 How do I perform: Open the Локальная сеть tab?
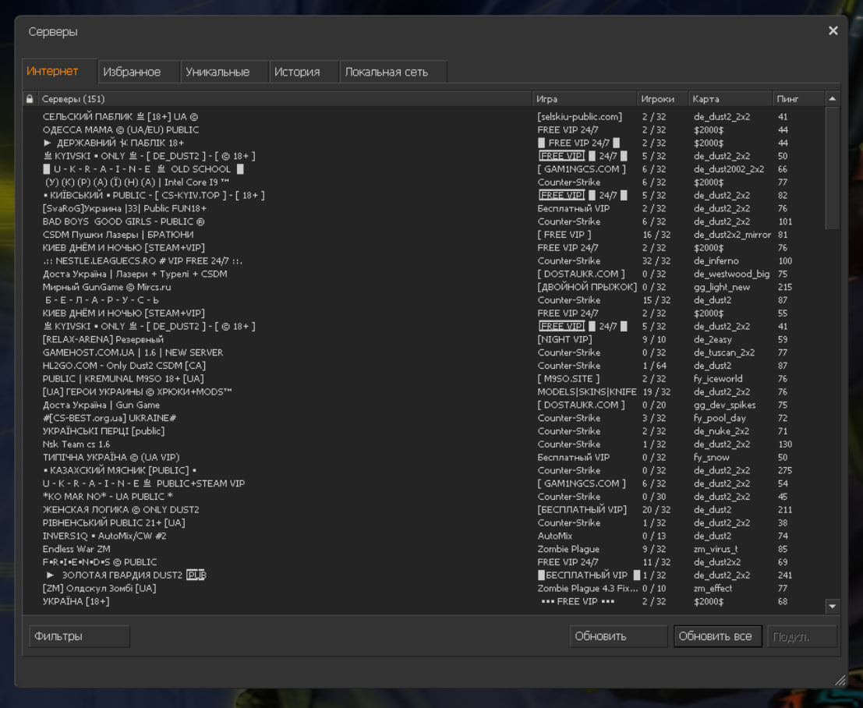387,72
